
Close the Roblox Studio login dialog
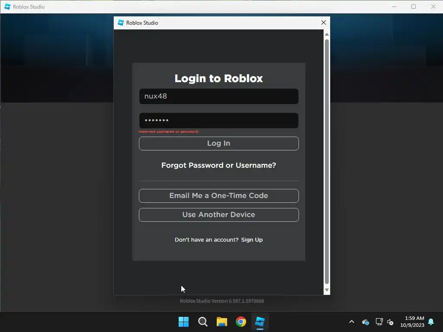coord(324,22)
